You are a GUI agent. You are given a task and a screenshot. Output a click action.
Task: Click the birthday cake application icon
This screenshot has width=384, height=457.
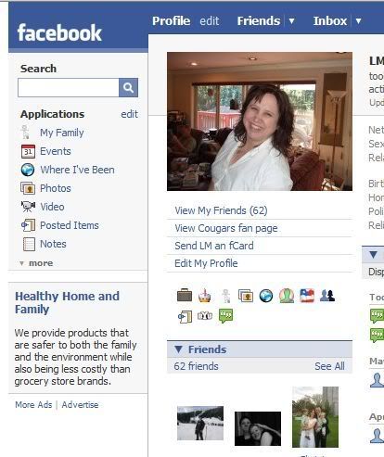point(204,296)
